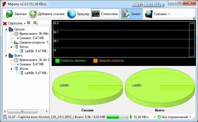Click the right arrow of the tree's horizontal scrollbar

(47, 112)
